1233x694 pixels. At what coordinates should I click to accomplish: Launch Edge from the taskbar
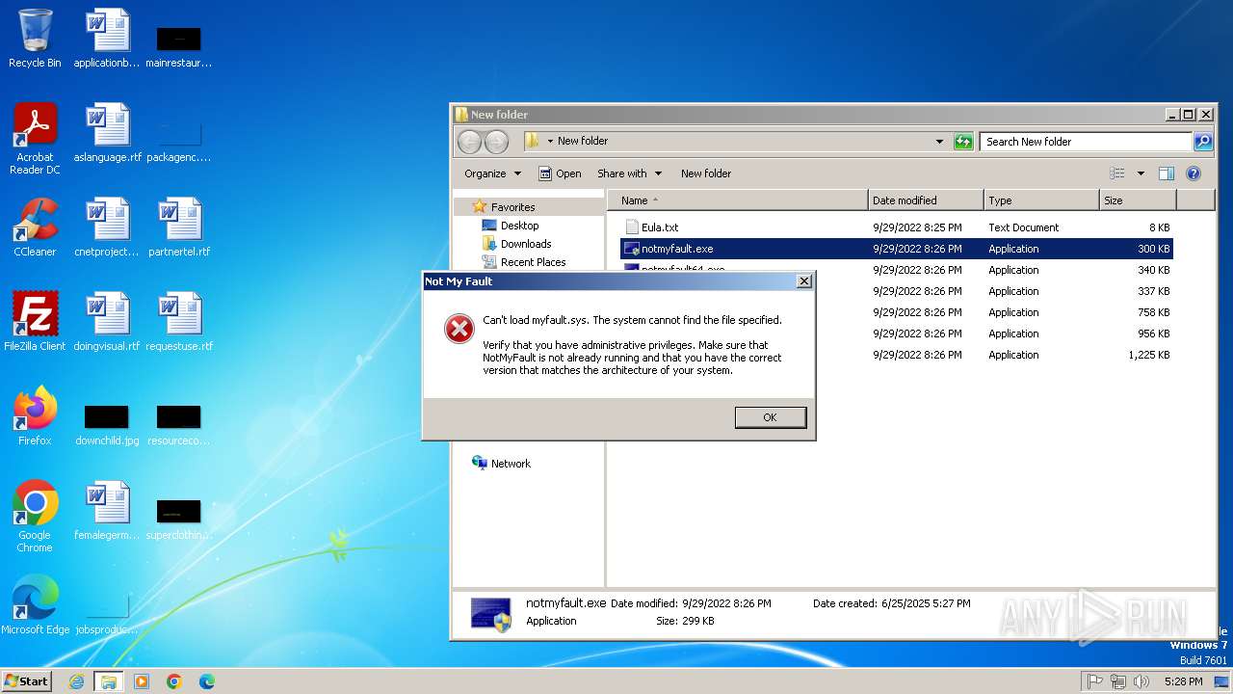(207, 681)
